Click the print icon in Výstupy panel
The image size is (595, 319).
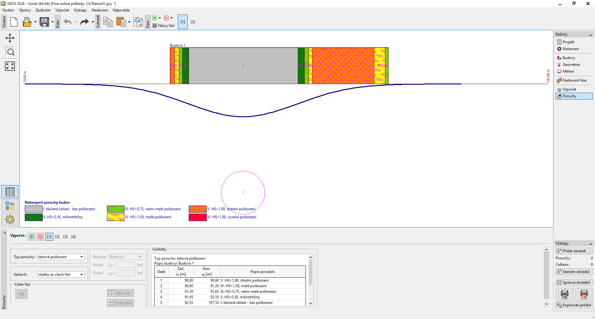[565, 294]
